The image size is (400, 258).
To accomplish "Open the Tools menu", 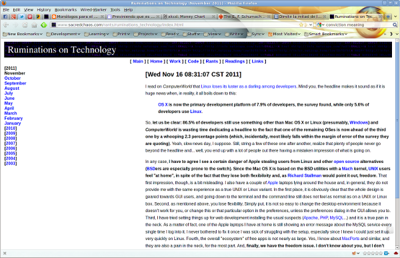I will click(115, 10).
